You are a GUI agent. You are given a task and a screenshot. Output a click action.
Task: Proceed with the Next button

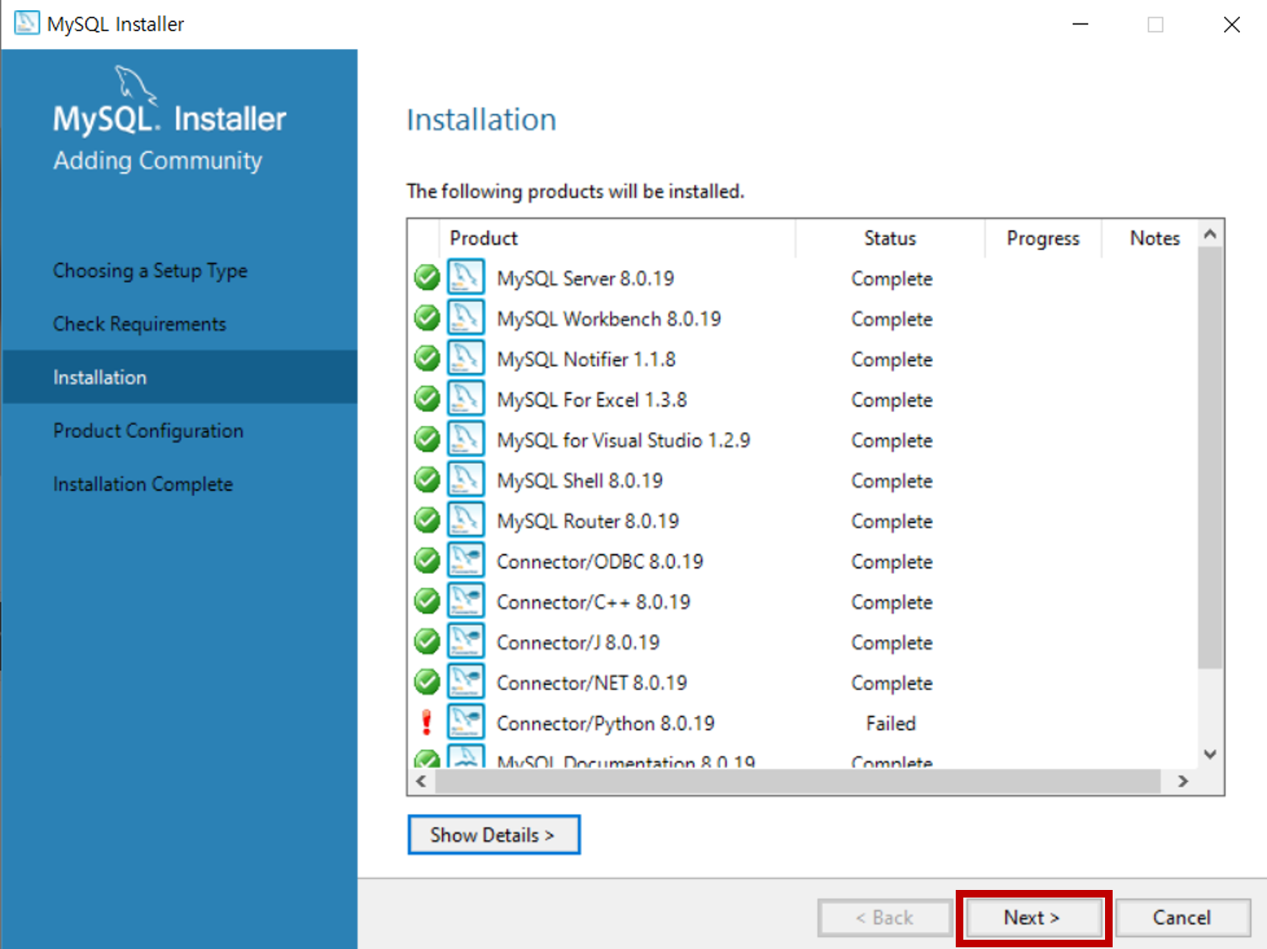coord(1033,918)
